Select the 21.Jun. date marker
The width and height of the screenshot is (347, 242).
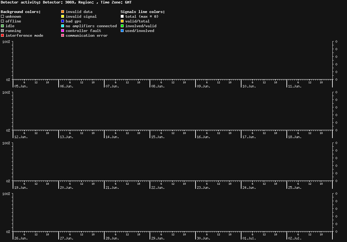112,188
